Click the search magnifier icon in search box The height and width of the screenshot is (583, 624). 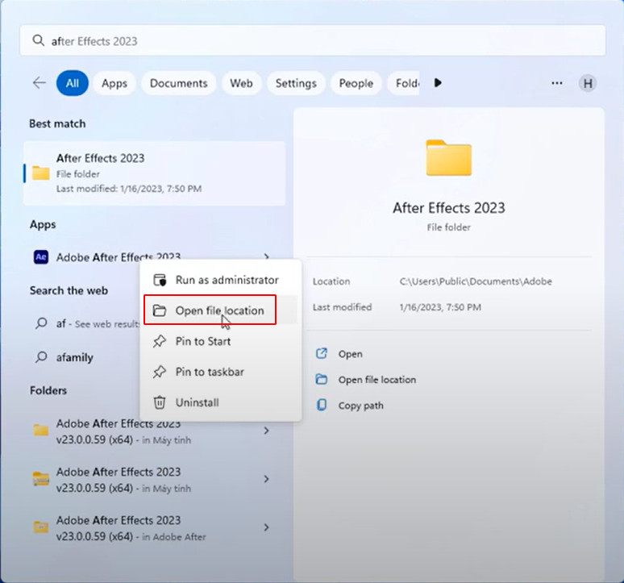coord(37,41)
